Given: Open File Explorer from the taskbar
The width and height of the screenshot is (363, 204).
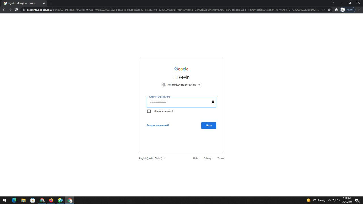Looking at the screenshot, I should 23,200.
